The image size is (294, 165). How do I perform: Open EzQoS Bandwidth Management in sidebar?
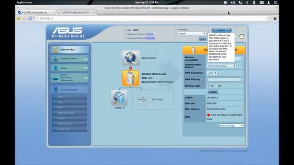point(69,77)
